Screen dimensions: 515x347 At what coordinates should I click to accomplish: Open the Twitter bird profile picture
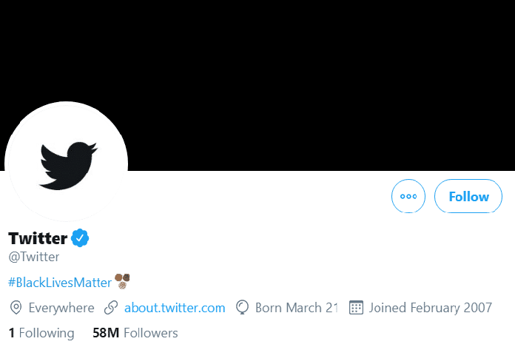pos(66,163)
